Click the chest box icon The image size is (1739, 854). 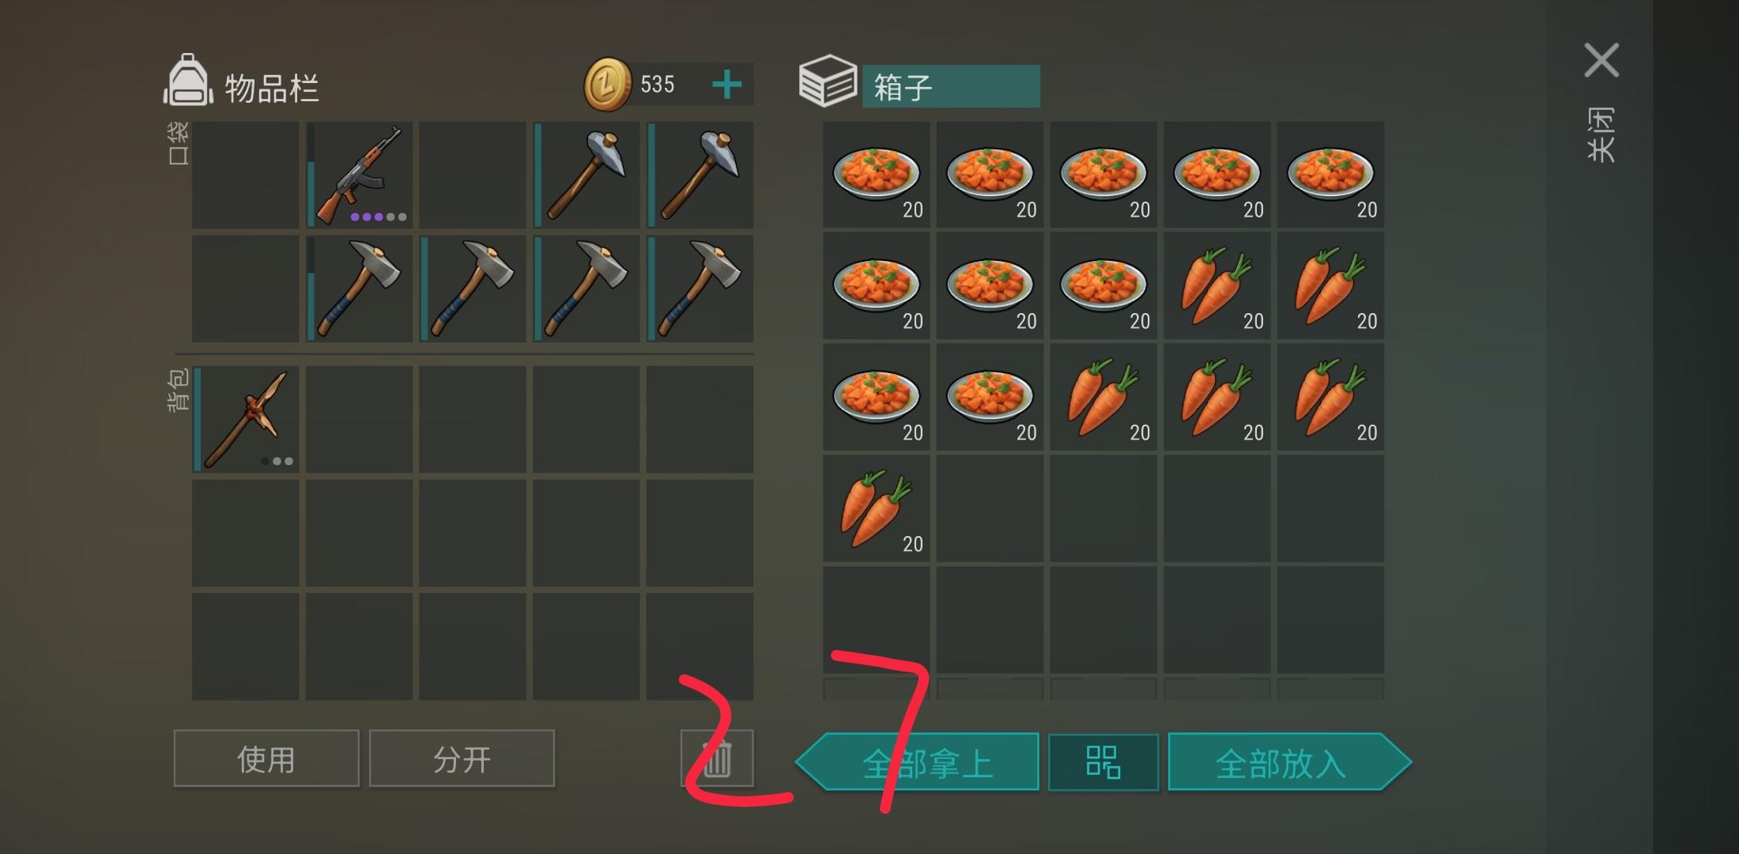[828, 81]
